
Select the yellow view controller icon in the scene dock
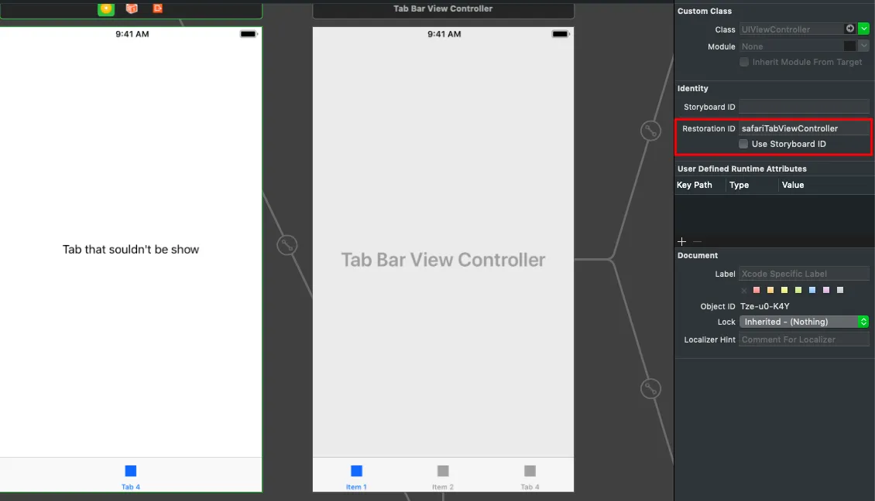(x=106, y=9)
